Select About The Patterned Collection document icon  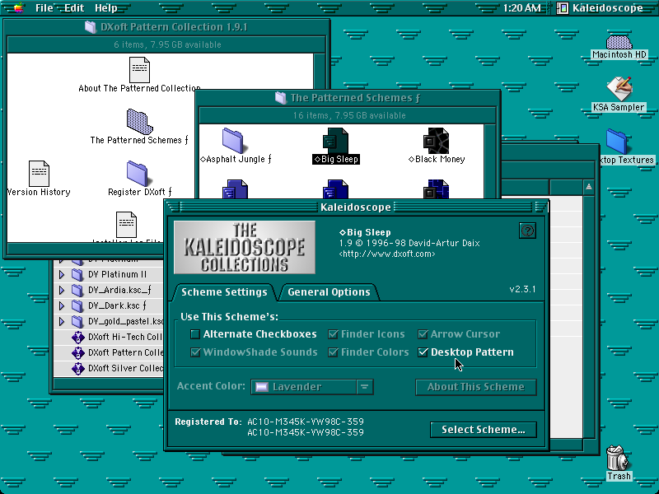tap(139, 70)
